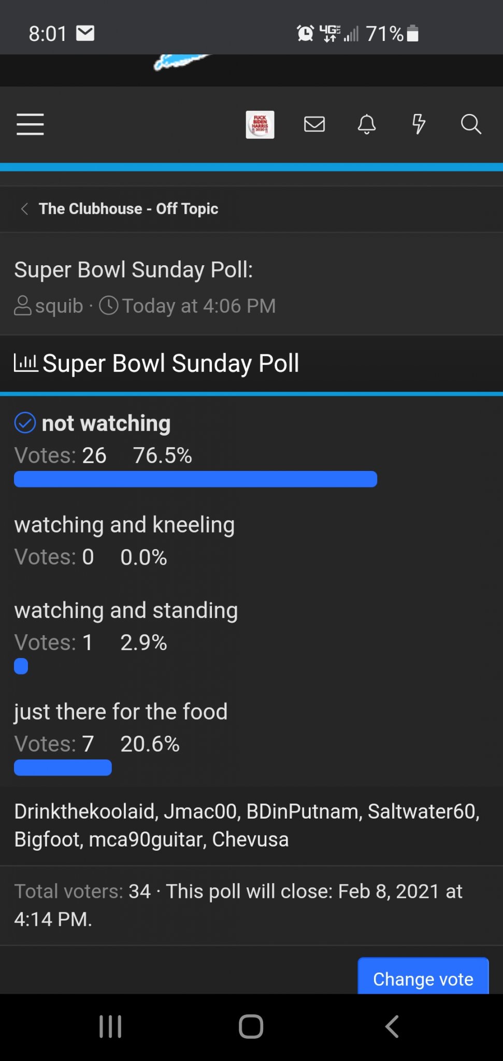503x1061 pixels.
Task: Open the magnifier search icon
Action: [x=471, y=124]
